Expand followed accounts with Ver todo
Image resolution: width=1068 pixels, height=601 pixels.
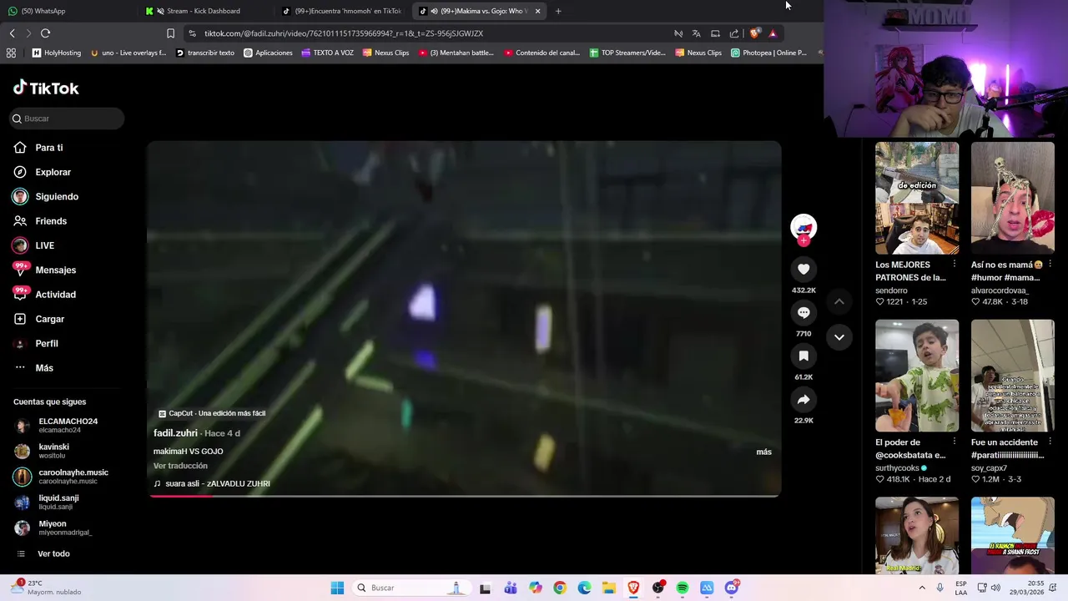point(53,553)
